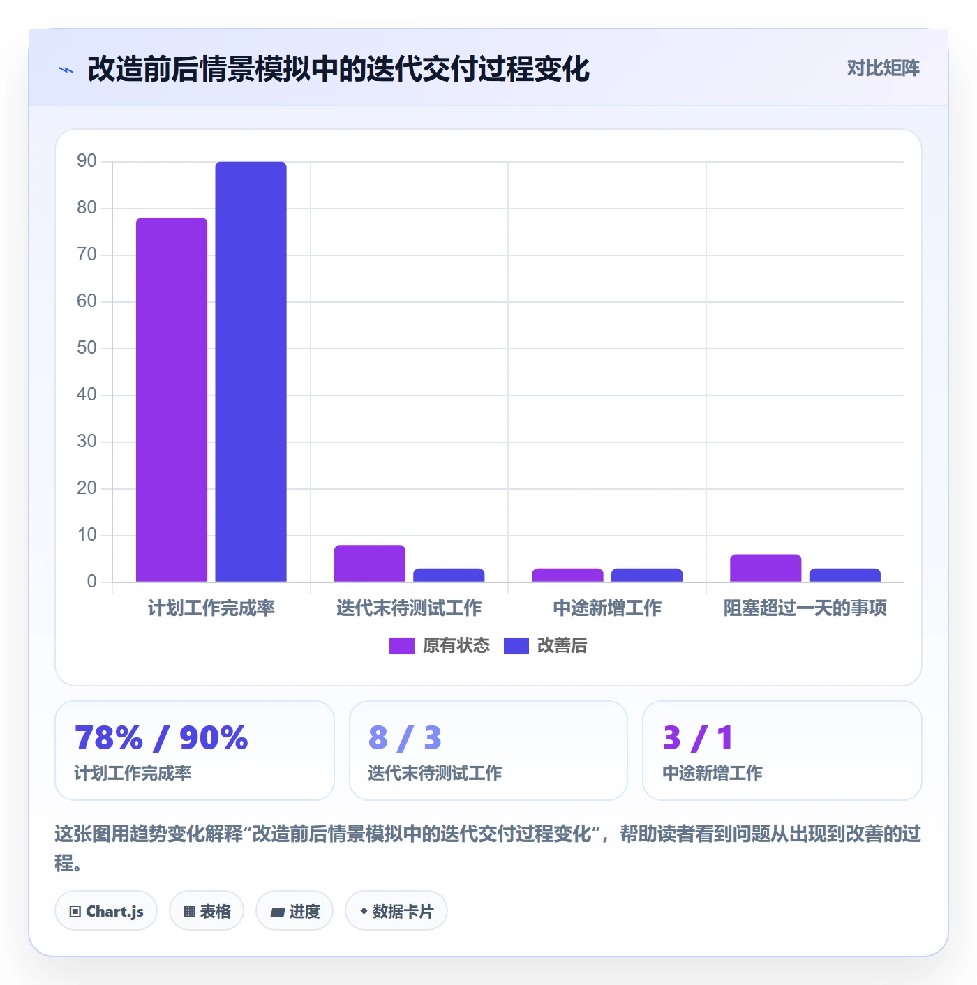Viewport: 977px width, 985px height.
Task: Click the 迭代末待测试工作 stat card caption
Action: point(435,773)
